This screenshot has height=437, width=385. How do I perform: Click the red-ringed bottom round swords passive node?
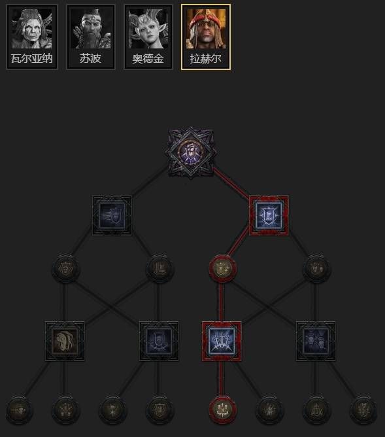[x=223, y=410]
